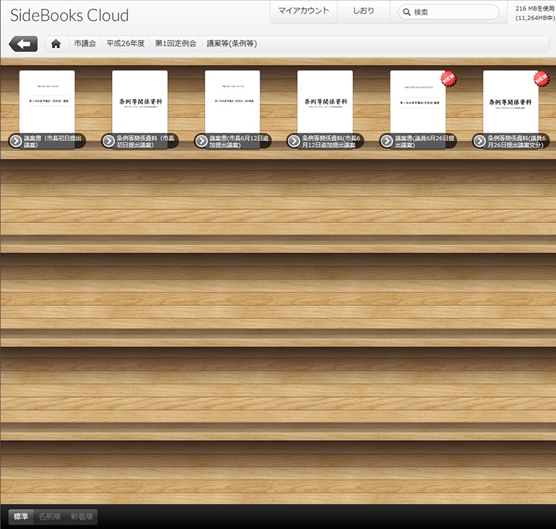Viewport: 556px width, 529px height.
Task: Click arrow icon beside 条例等関係資料(議員6月26日提出議案文分)
Action: point(479,141)
